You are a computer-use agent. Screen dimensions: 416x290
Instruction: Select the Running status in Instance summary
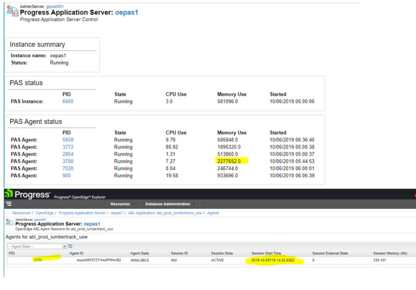point(59,63)
